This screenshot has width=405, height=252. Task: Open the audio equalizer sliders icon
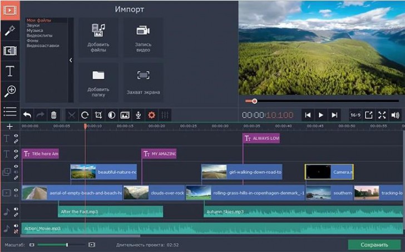pyautogui.click(x=165, y=115)
